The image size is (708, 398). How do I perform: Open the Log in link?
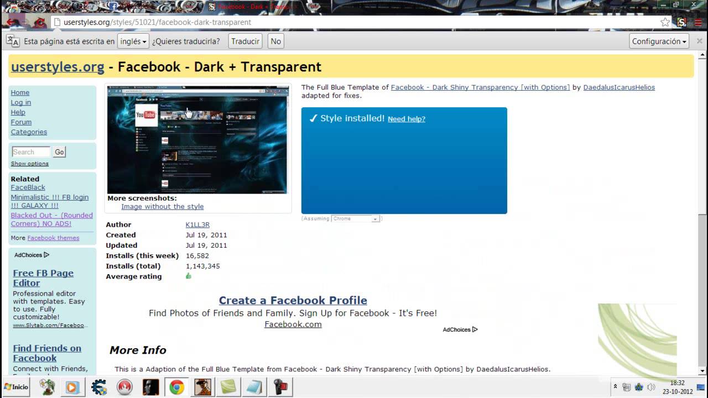click(21, 102)
